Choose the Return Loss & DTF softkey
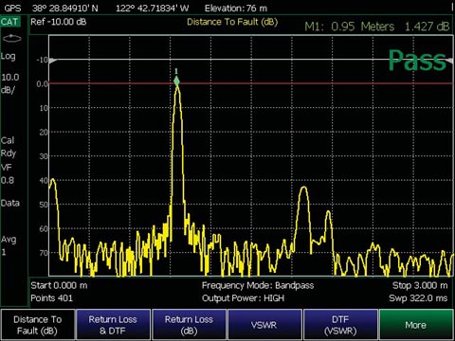 tap(113, 325)
